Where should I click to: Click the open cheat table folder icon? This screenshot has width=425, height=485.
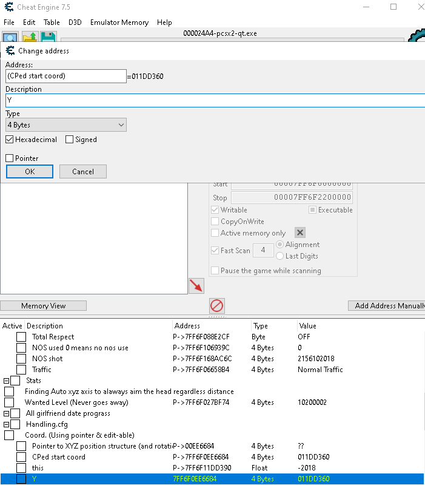click(30, 38)
